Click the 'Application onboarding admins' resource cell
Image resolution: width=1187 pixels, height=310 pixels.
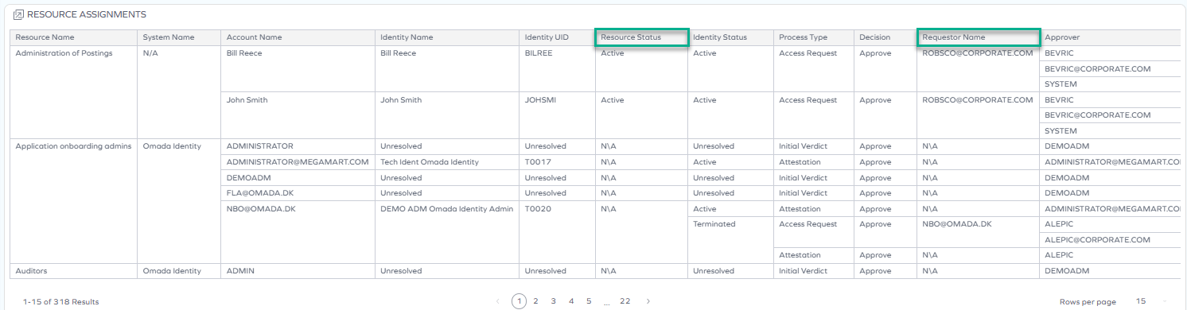(75, 146)
